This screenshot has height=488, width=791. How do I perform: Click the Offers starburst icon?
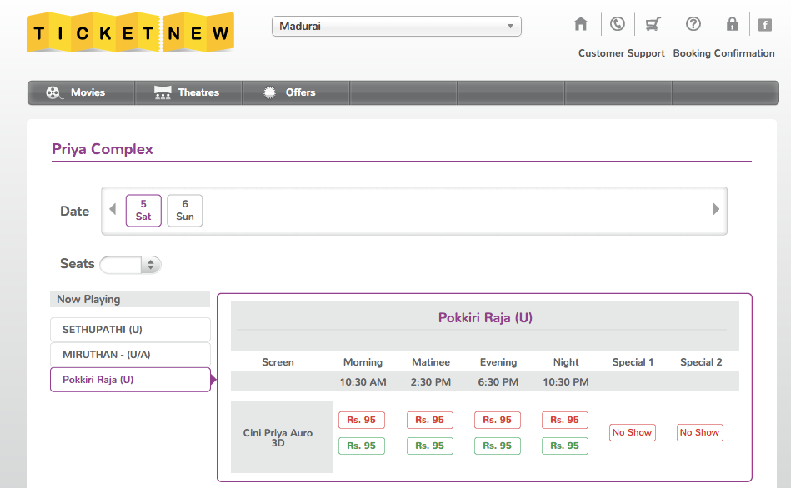pos(269,92)
